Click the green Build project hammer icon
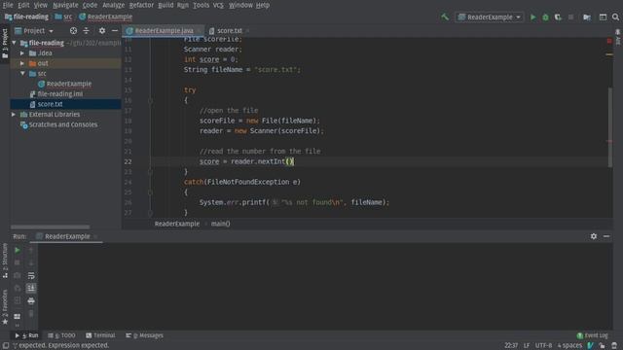This screenshot has height=350, width=623. (445, 17)
